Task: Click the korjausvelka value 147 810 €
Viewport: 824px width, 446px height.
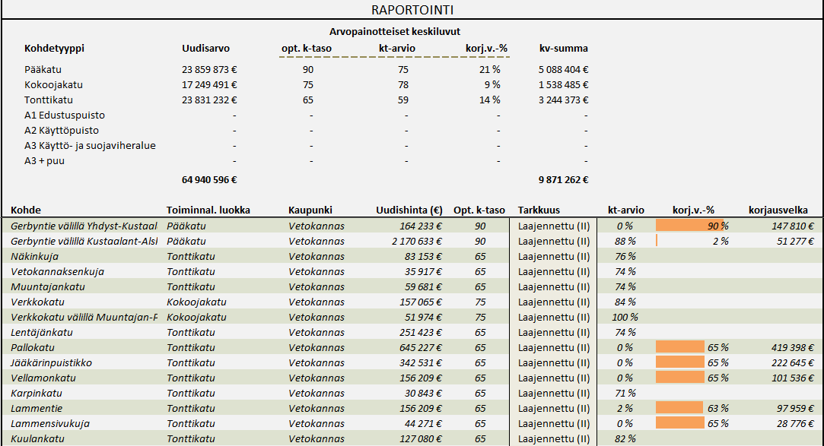Action: pos(793,226)
